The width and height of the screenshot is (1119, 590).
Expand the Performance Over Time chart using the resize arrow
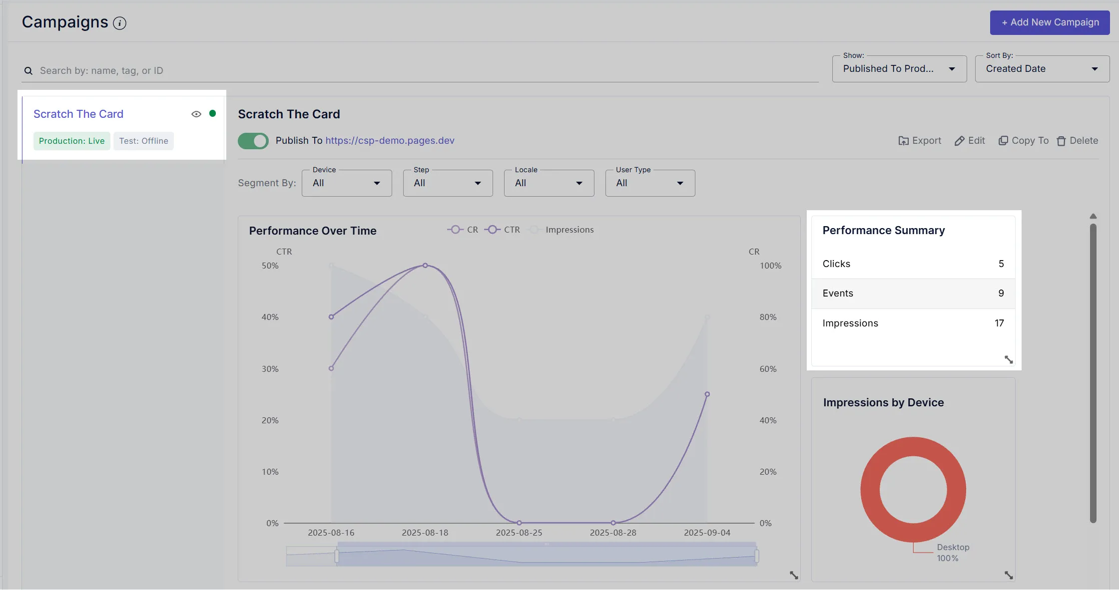pos(794,575)
